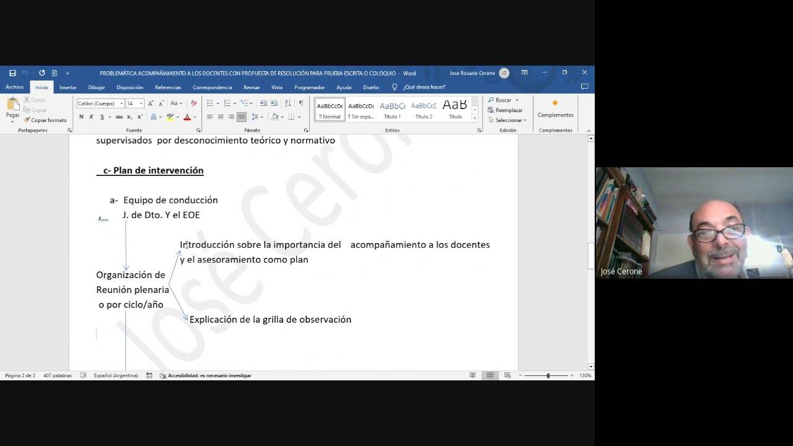
Task: Toggle italic with the K button
Action: pyautogui.click(x=91, y=117)
